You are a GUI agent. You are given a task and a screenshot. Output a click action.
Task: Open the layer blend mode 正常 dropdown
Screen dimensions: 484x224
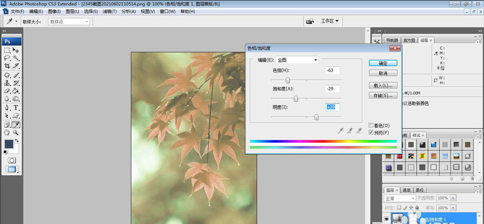(399, 198)
